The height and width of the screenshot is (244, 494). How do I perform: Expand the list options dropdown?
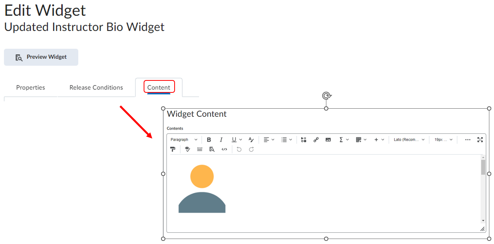click(286, 140)
